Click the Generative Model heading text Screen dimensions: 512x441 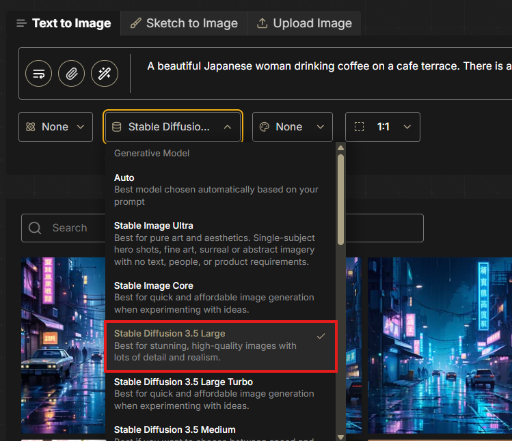(152, 154)
